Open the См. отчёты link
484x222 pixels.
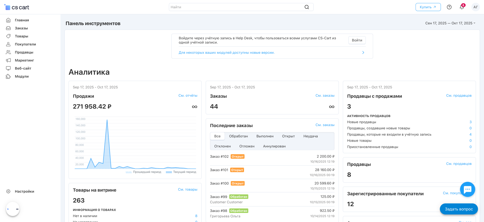tap(188, 95)
